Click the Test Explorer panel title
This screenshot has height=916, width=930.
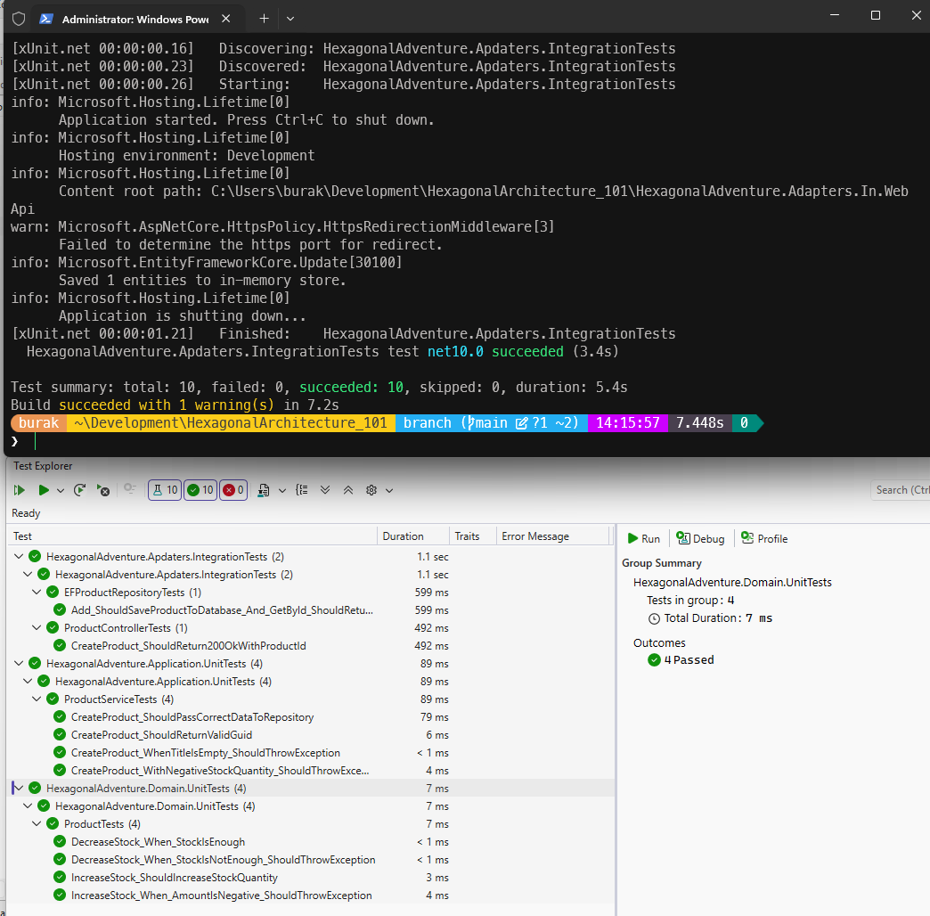41,465
